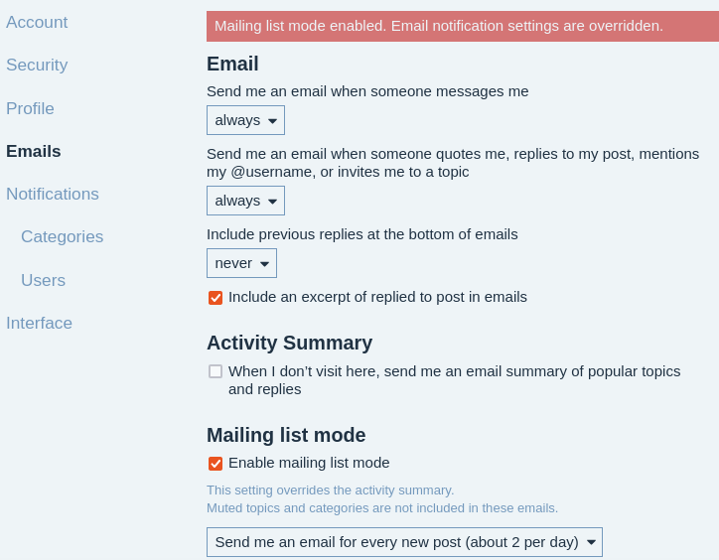Open the Users sub-section
Image resolution: width=719 pixels, height=560 pixels.
tap(43, 280)
